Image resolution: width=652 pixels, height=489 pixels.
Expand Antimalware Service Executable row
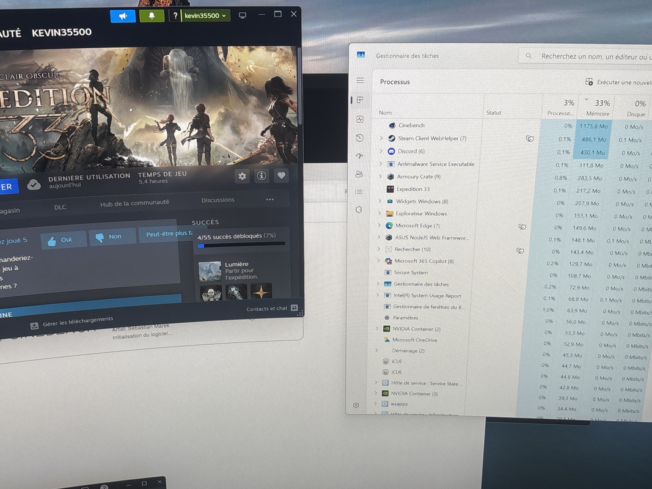pos(380,164)
